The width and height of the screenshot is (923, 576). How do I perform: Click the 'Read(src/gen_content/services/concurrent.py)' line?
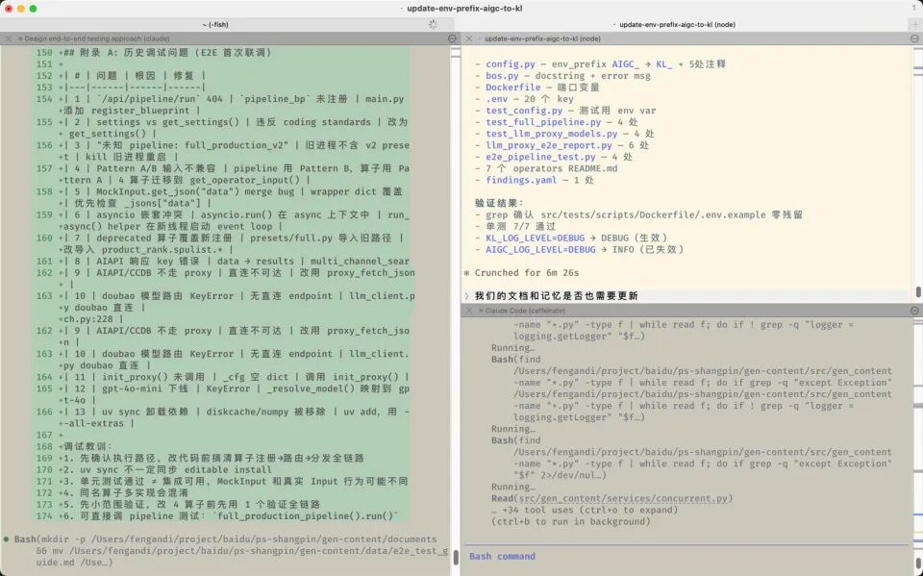point(612,499)
